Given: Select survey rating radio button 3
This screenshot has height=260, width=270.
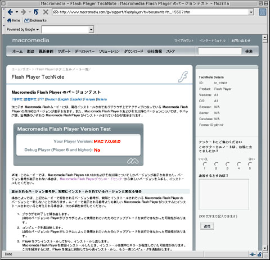Looking at the screenshot, I should [x=227, y=164].
